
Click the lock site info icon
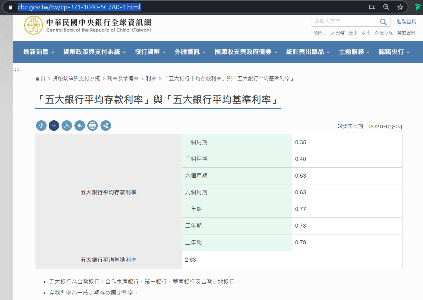11,7
